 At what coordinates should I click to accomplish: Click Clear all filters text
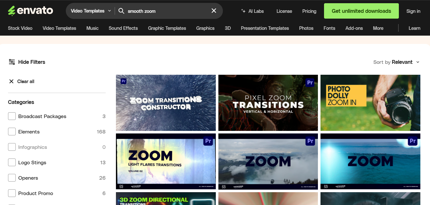[26, 81]
